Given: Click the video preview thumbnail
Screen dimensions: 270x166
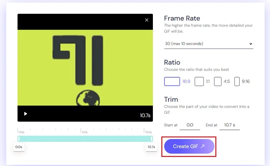Looking at the screenshot, I should 85,68.
